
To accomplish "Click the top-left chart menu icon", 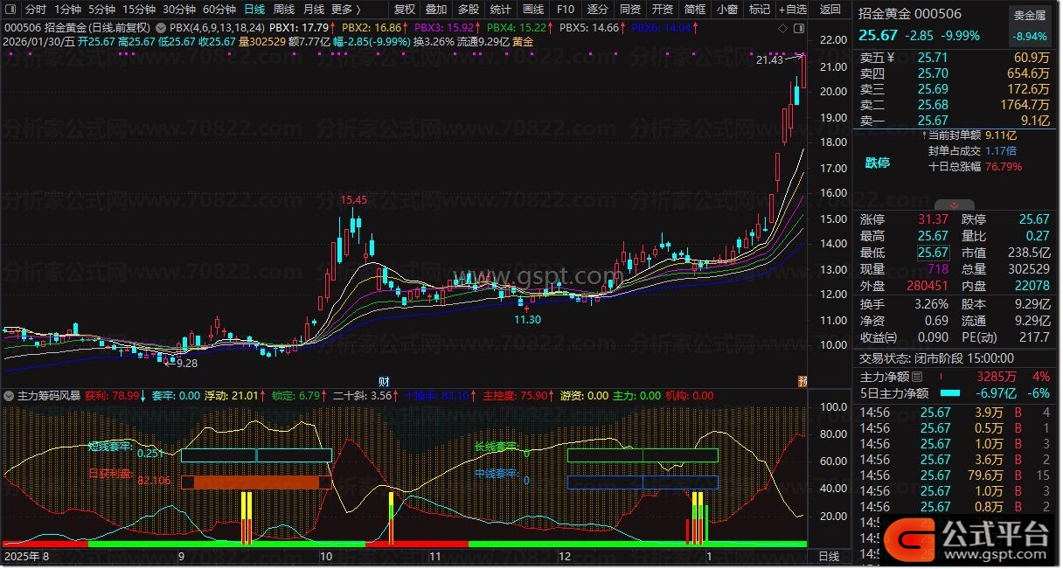I will pyautogui.click(x=10, y=9).
